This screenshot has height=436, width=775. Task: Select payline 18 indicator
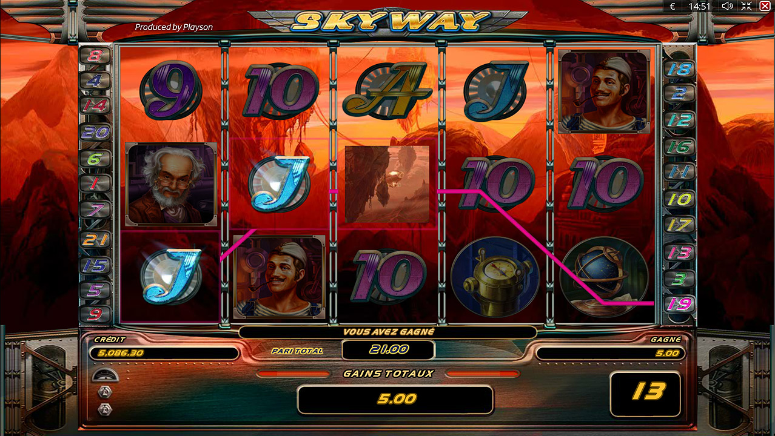tap(679, 68)
